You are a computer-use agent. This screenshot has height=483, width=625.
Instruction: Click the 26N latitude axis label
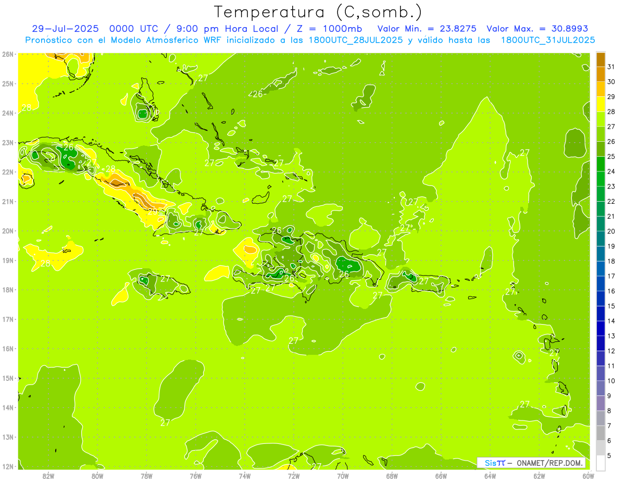tap(8, 54)
